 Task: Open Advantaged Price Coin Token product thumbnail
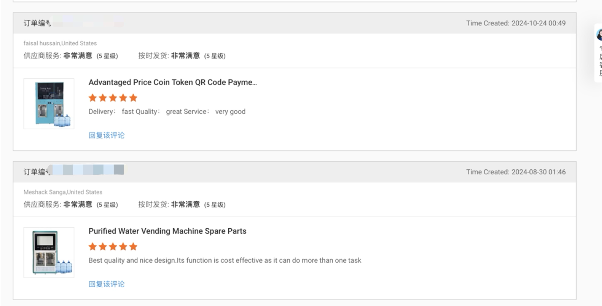49,104
